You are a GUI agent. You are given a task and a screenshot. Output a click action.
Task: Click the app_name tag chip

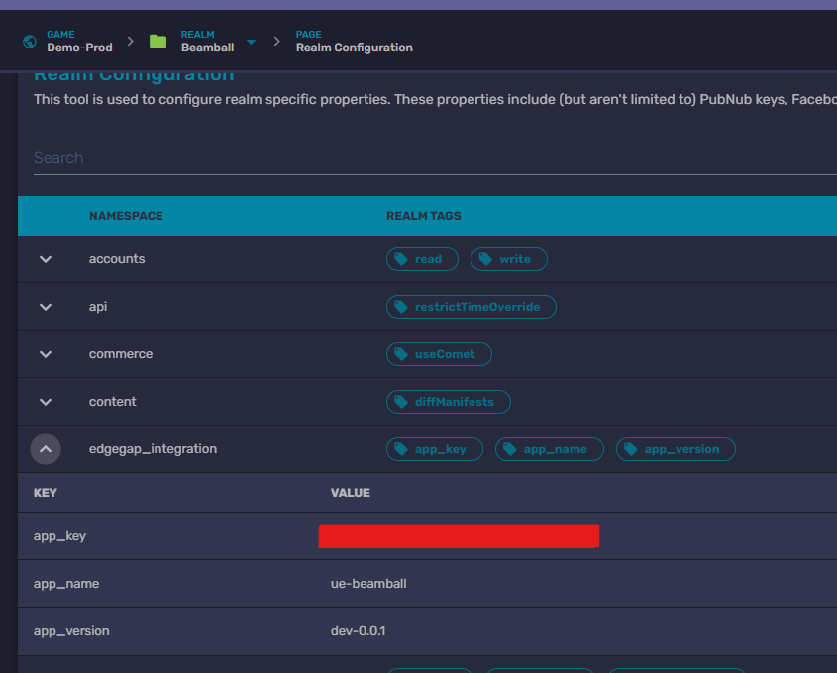(x=549, y=449)
